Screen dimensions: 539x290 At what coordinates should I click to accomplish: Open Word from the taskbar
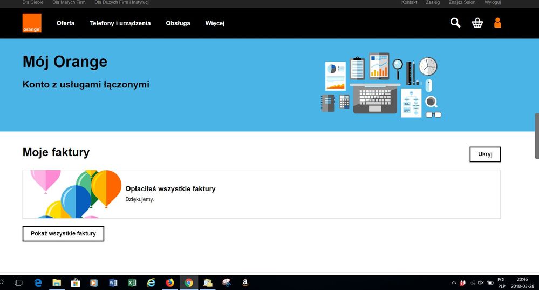coord(113,282)
